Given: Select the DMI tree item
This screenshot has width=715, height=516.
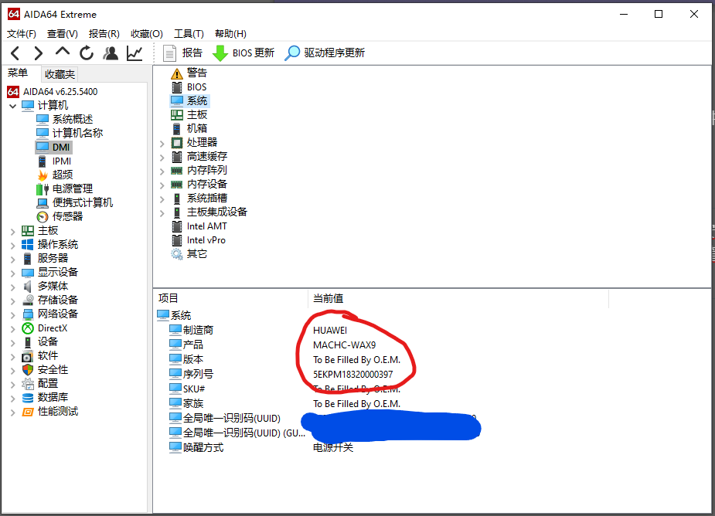Looking at the screenshot, I should [x=53, y=148].
